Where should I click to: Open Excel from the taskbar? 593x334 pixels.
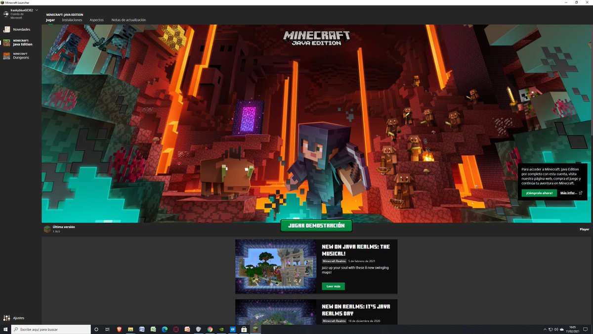[x=153, y=329]
